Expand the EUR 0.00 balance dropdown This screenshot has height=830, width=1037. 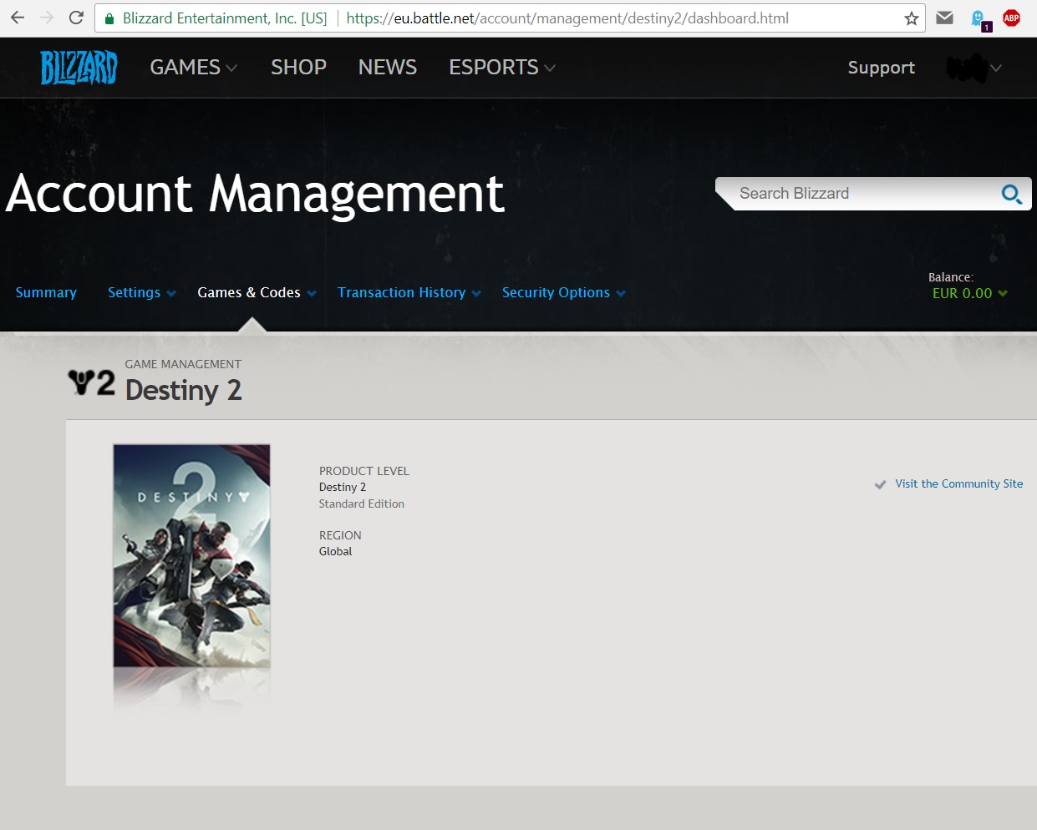(x=1003, y=293)
